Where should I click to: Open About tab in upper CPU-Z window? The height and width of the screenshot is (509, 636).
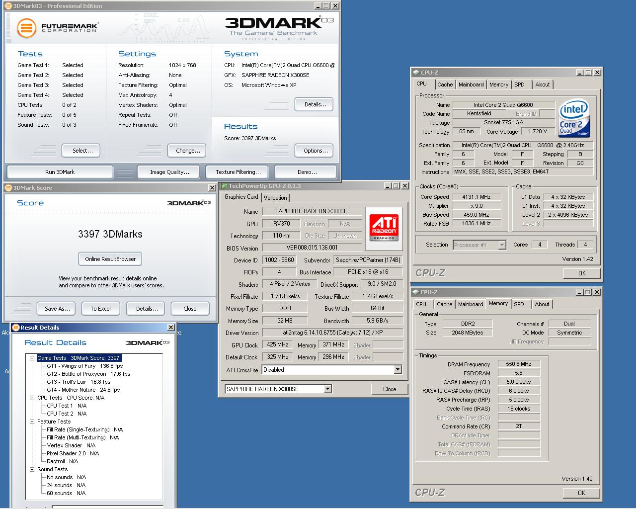(x=543, y=85)
